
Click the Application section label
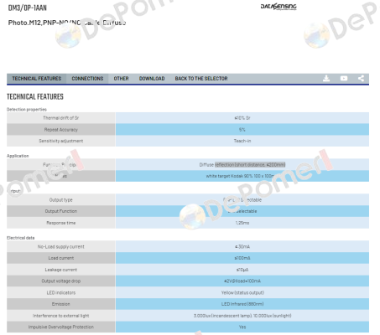[x=18, y=156]
